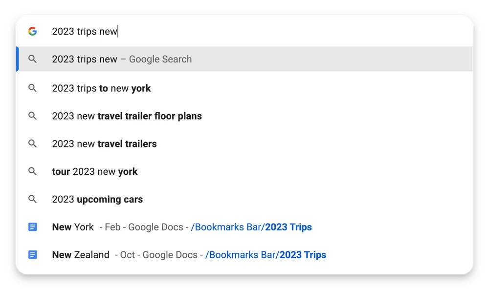
Task: Choose suggestion "2023 trips to new york"
Action: tap(101, 88)
